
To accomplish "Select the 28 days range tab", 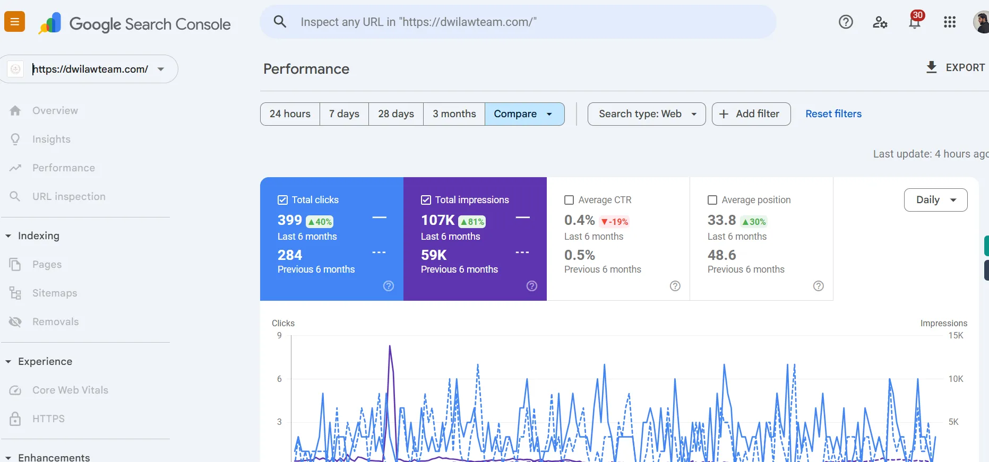I will 396,114.
